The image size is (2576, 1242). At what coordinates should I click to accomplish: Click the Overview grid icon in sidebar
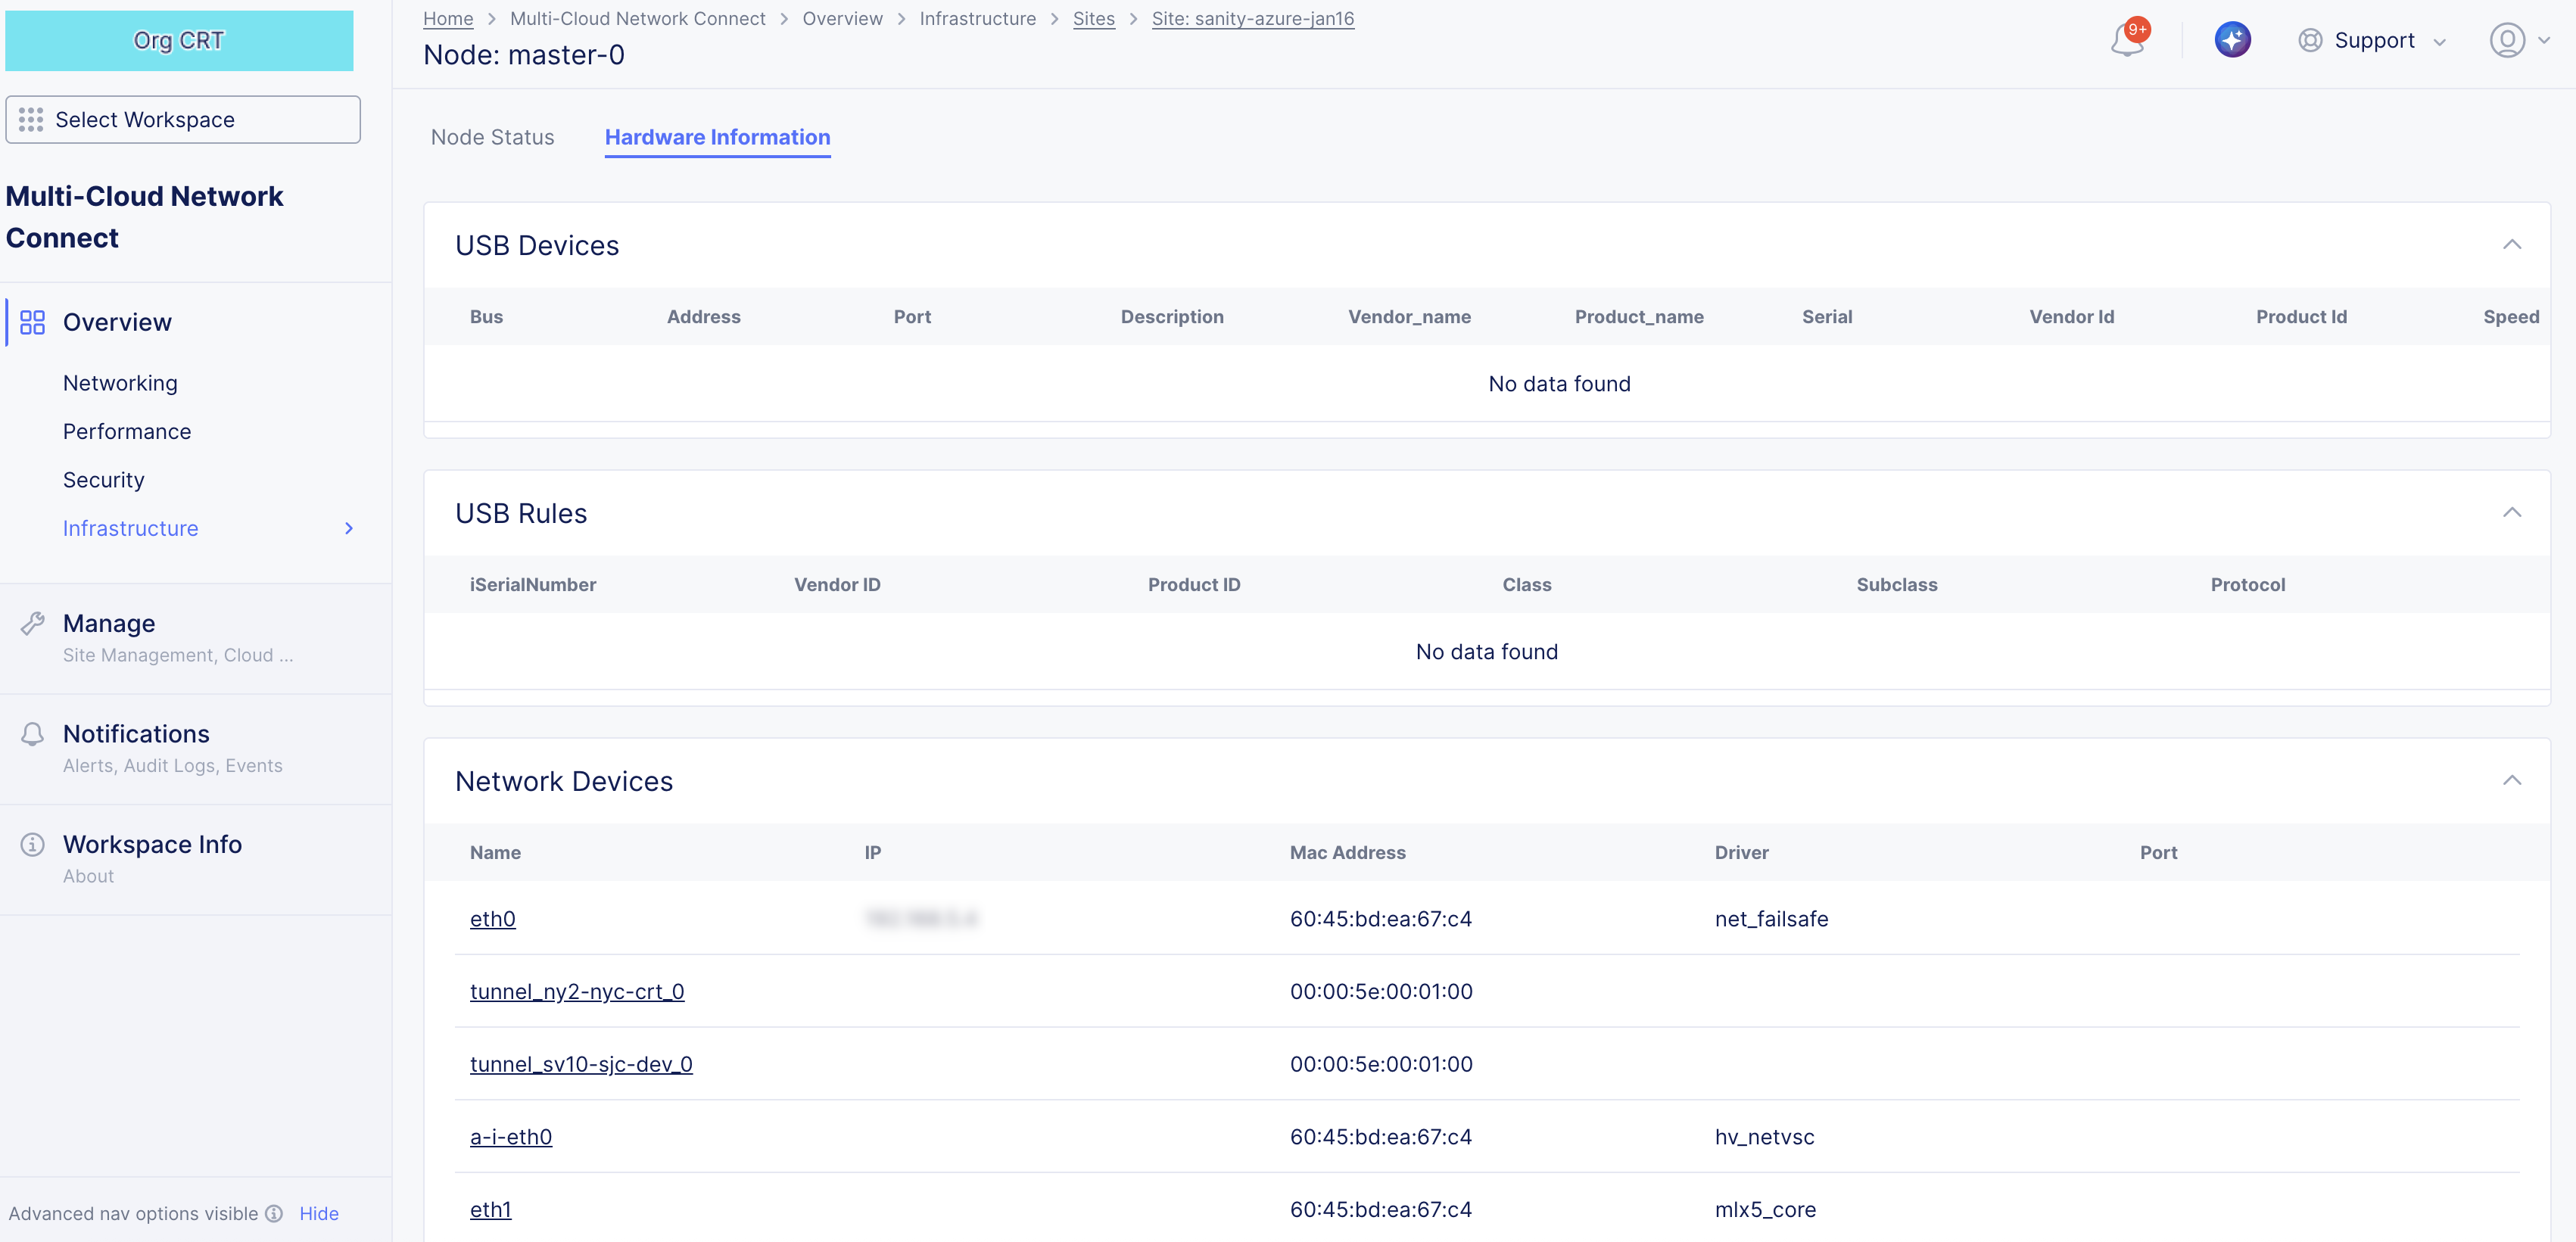click(32, 322)
